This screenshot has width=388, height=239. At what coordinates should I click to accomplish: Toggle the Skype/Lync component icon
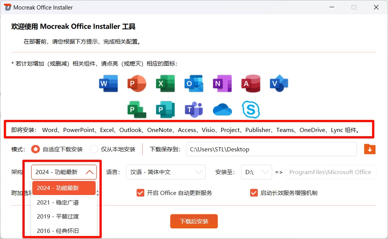(x=251, y=110)
